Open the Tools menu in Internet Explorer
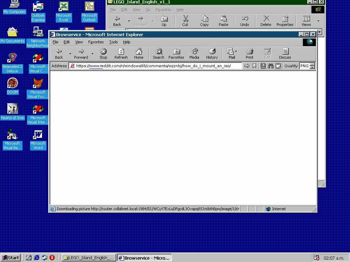This screenshot has width=350, height=262. [113, 42]
